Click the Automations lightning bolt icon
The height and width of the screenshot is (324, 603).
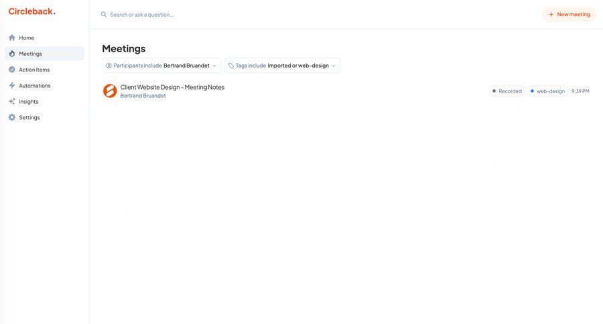[12, 86]
